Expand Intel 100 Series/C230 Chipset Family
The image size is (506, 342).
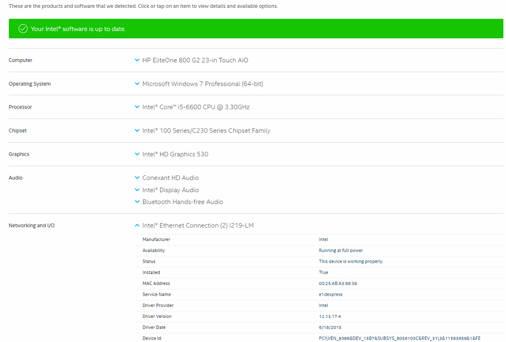coord(202,131)
